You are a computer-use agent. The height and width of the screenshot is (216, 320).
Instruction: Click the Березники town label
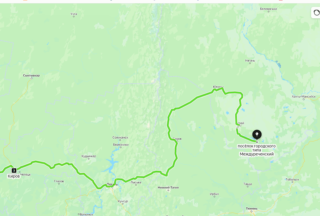121,145
